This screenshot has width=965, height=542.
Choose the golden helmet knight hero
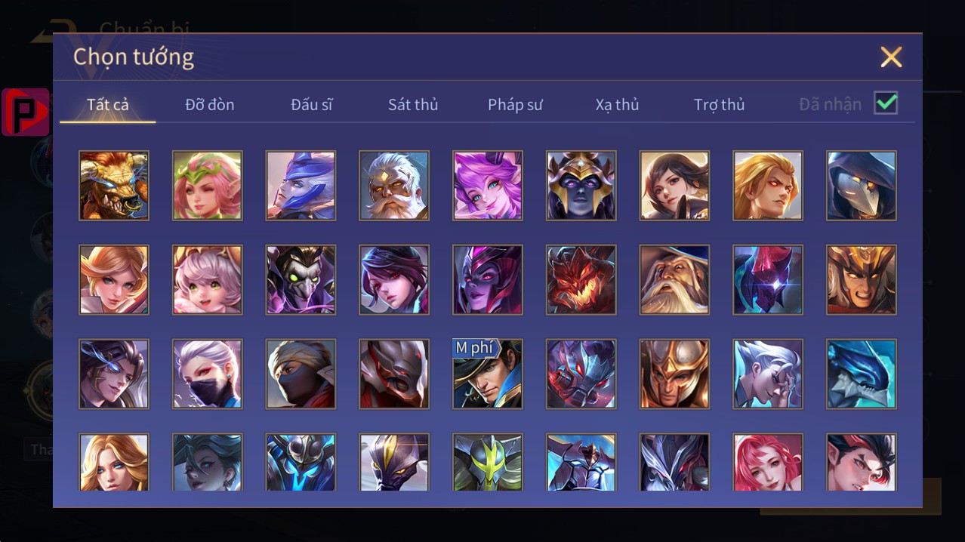point(674,374)
